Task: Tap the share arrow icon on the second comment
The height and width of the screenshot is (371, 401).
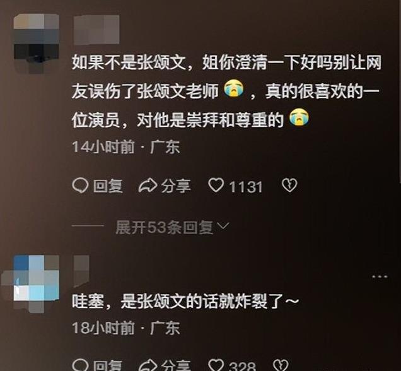Action: coord(148,365)
